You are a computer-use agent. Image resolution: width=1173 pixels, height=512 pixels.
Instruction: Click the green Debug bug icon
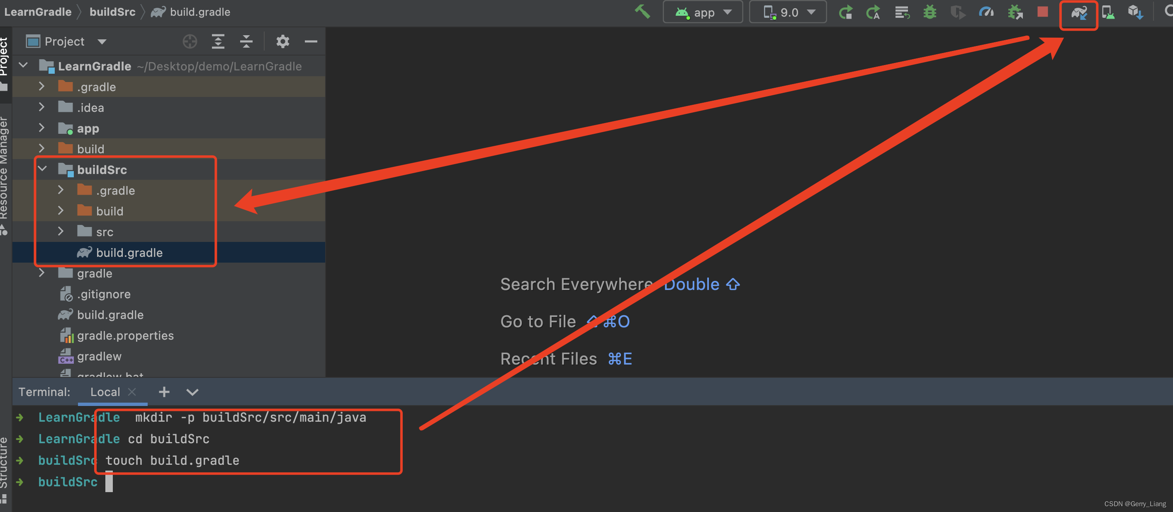(x=930, y=12)
